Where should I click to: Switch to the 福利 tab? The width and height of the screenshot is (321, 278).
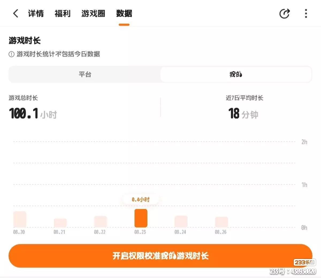[x=63, y=13]
